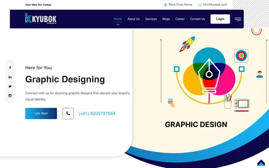Click the Your Idea Our Codes tagline
The image size is (269, 168).
click(38, 5)
